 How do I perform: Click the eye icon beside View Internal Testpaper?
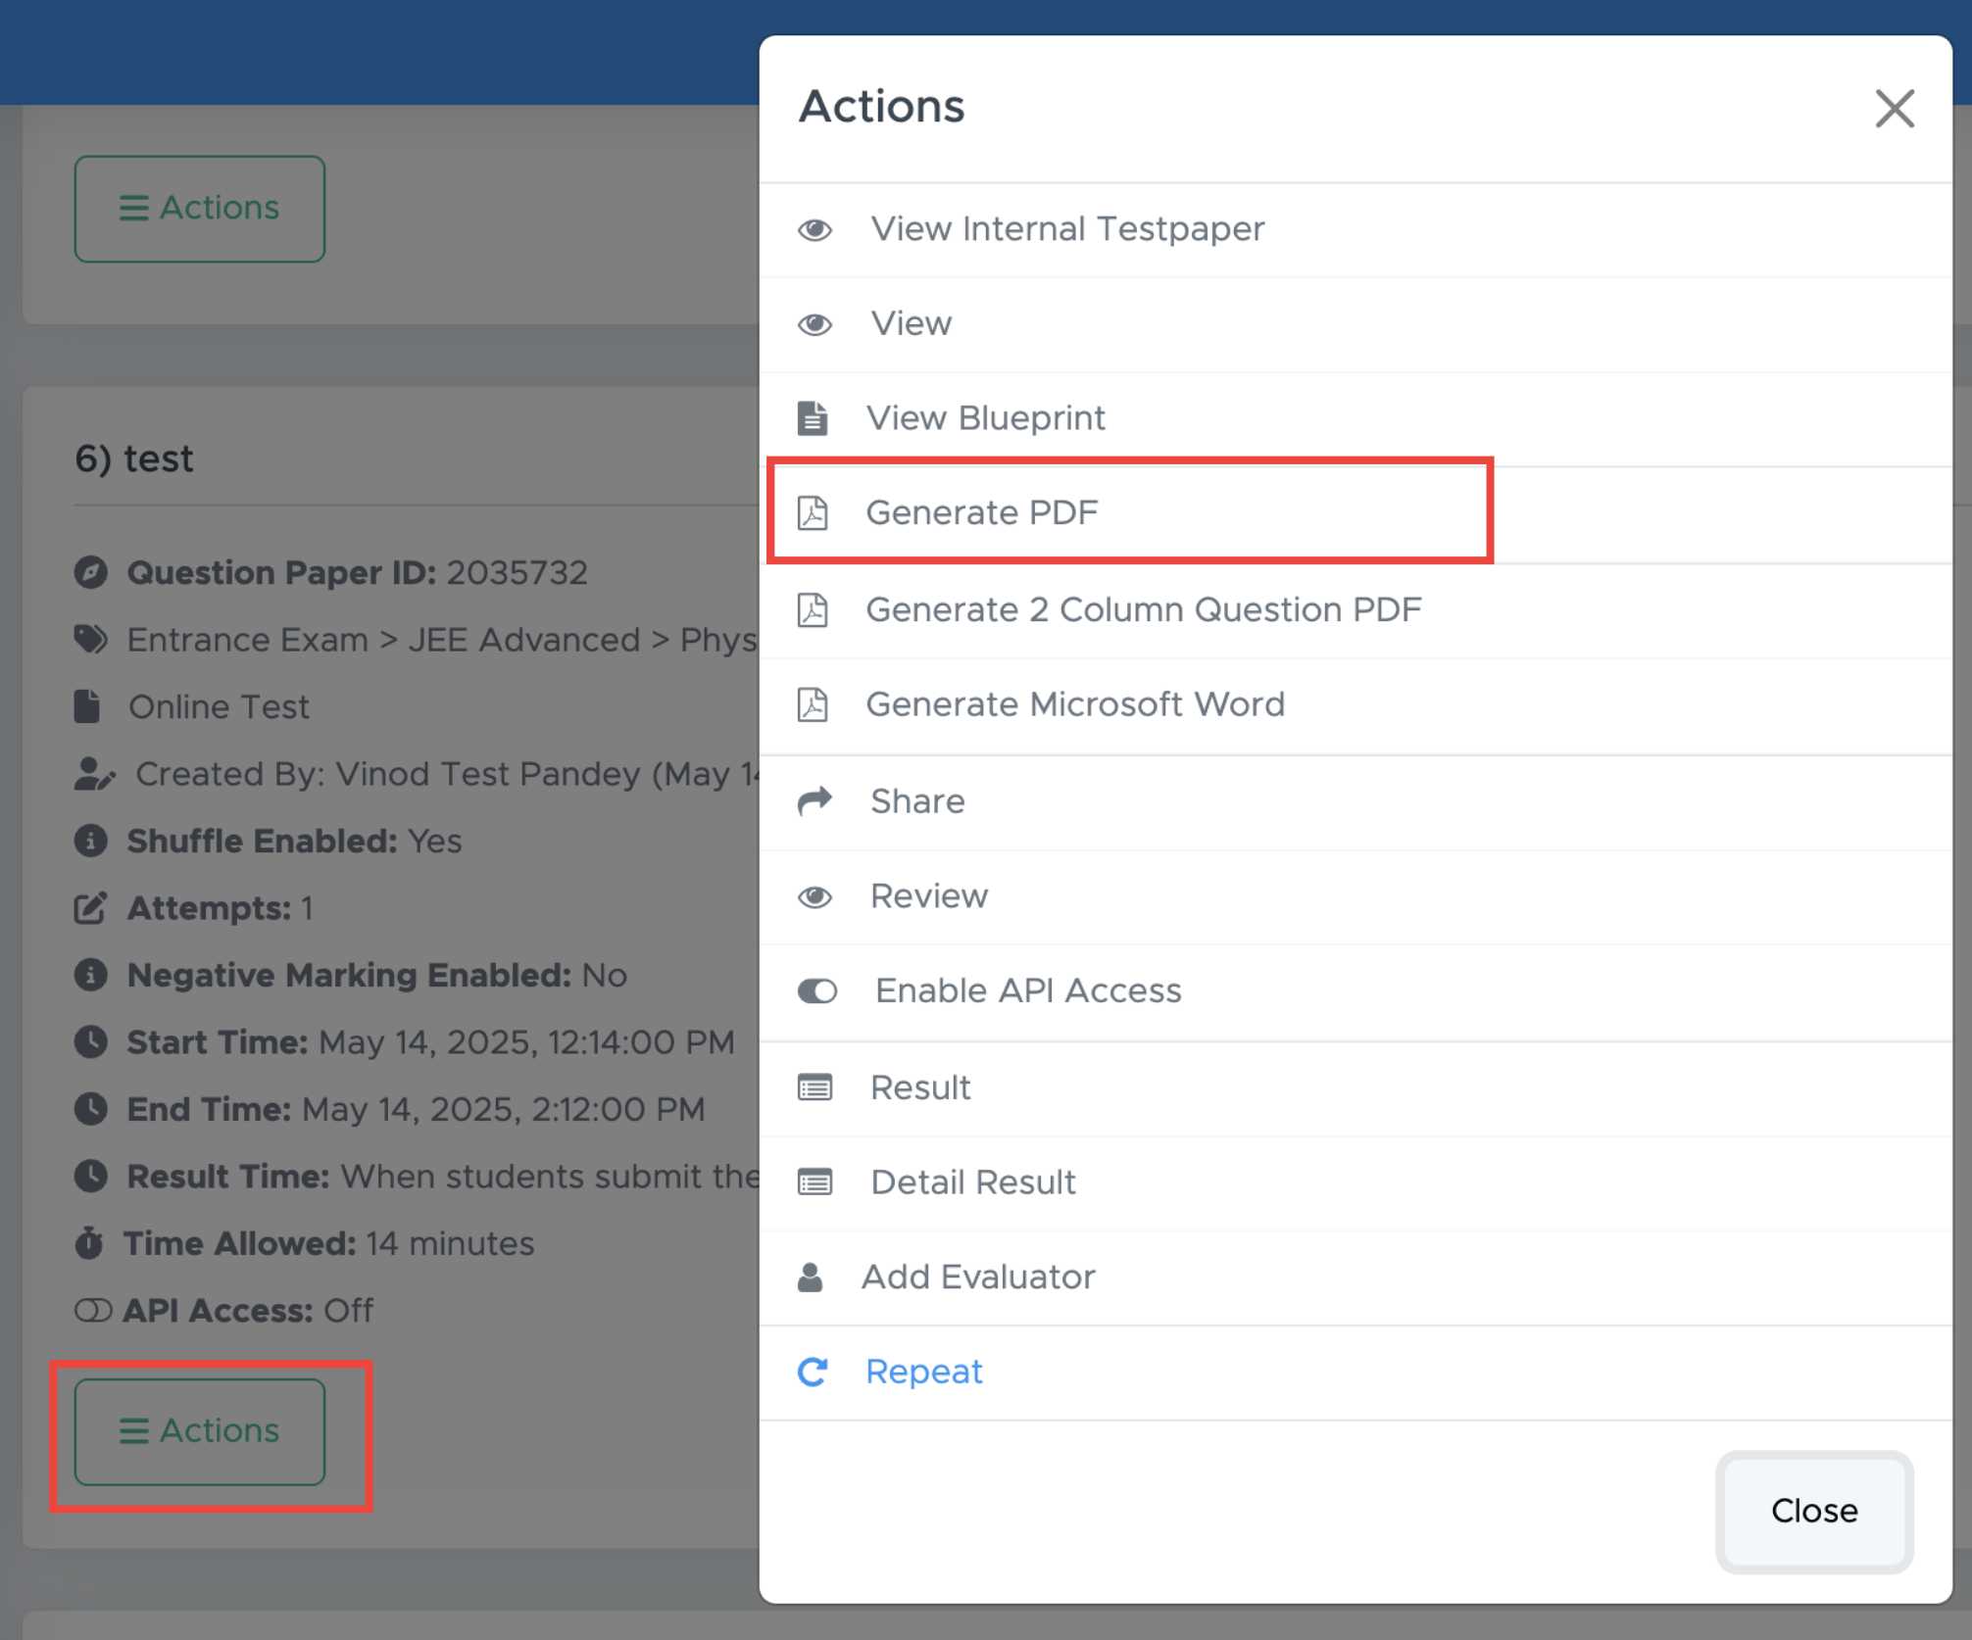click(x=814, y=230)
